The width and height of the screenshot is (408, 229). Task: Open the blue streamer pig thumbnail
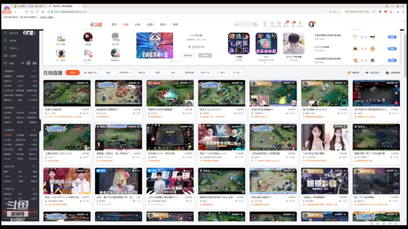coord(266,43)
